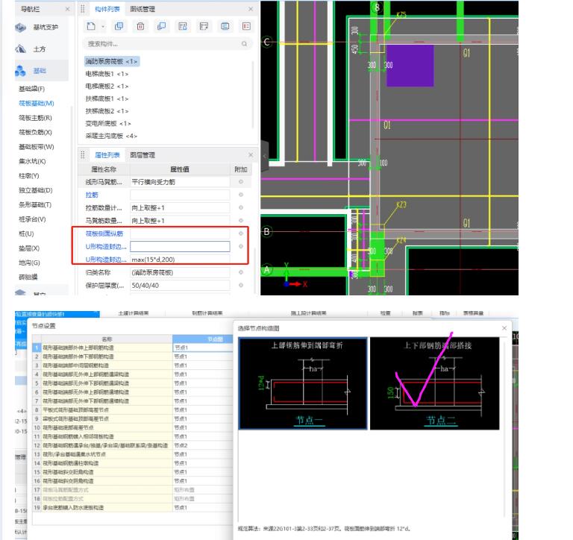Toggle 附加 checkbox for 保护层厚度 row

click(x=241, y=285)
